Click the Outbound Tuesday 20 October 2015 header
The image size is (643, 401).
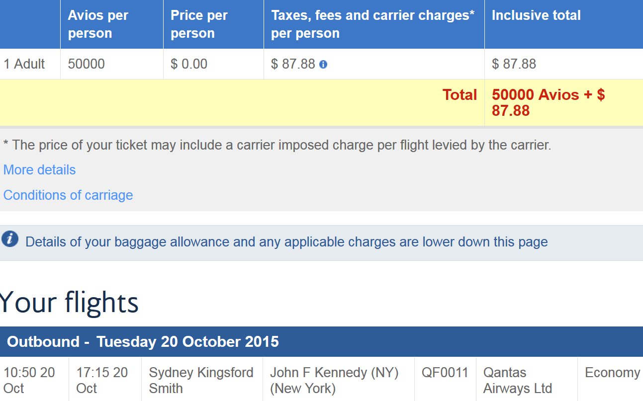pos(143,342)
